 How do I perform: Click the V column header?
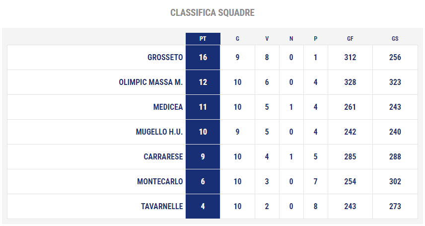pyautogui.click(x=267, y=39)
